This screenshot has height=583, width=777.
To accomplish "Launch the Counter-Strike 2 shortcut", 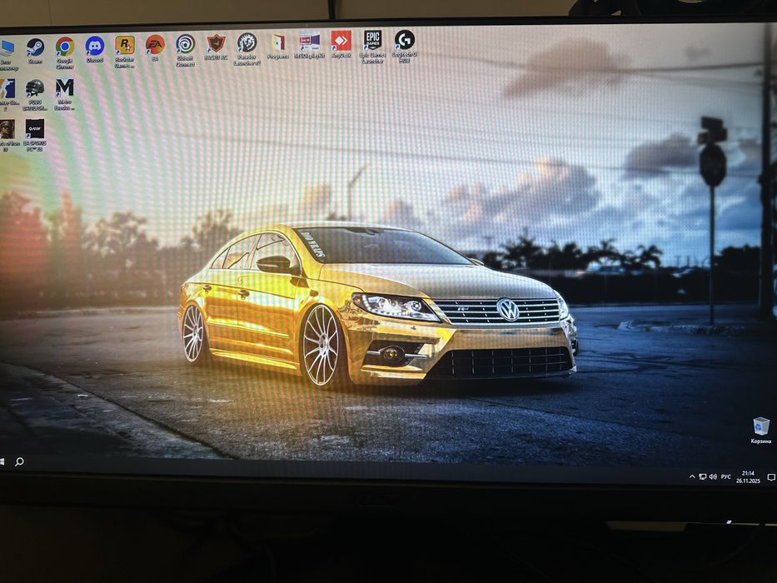I will (x=7, y=95).
